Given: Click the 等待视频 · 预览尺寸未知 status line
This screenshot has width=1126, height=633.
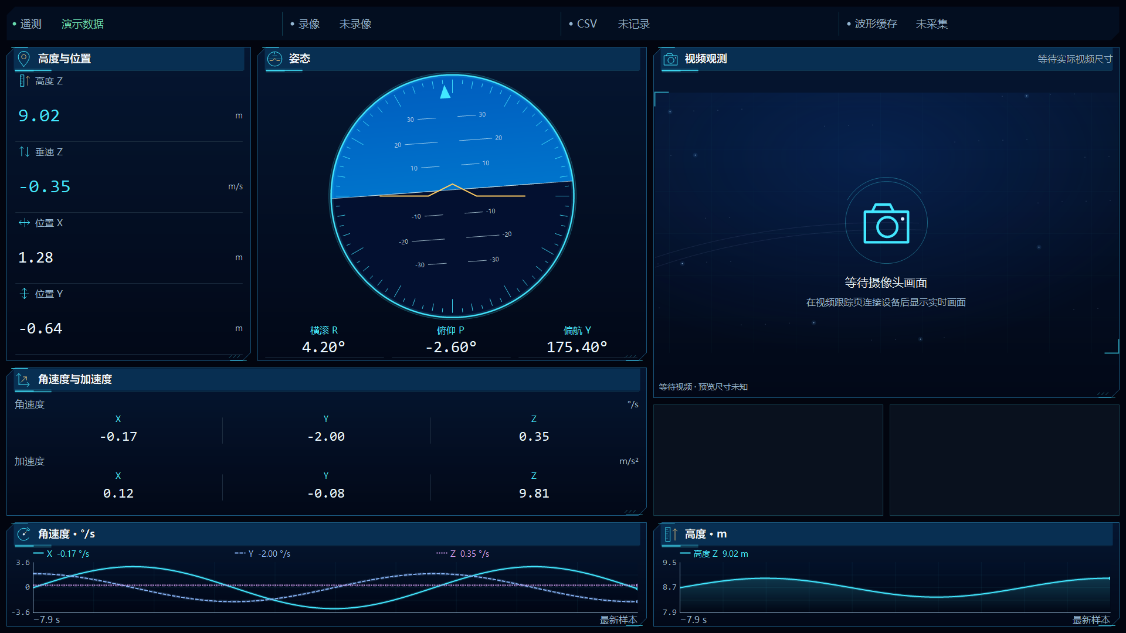Looking at the screenshot, I should click(x=703, y=387).
